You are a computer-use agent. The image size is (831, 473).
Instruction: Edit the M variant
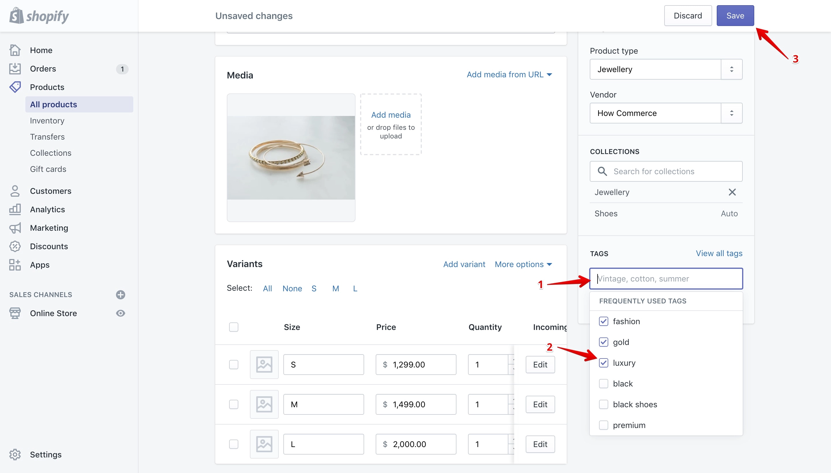[540, 404]
